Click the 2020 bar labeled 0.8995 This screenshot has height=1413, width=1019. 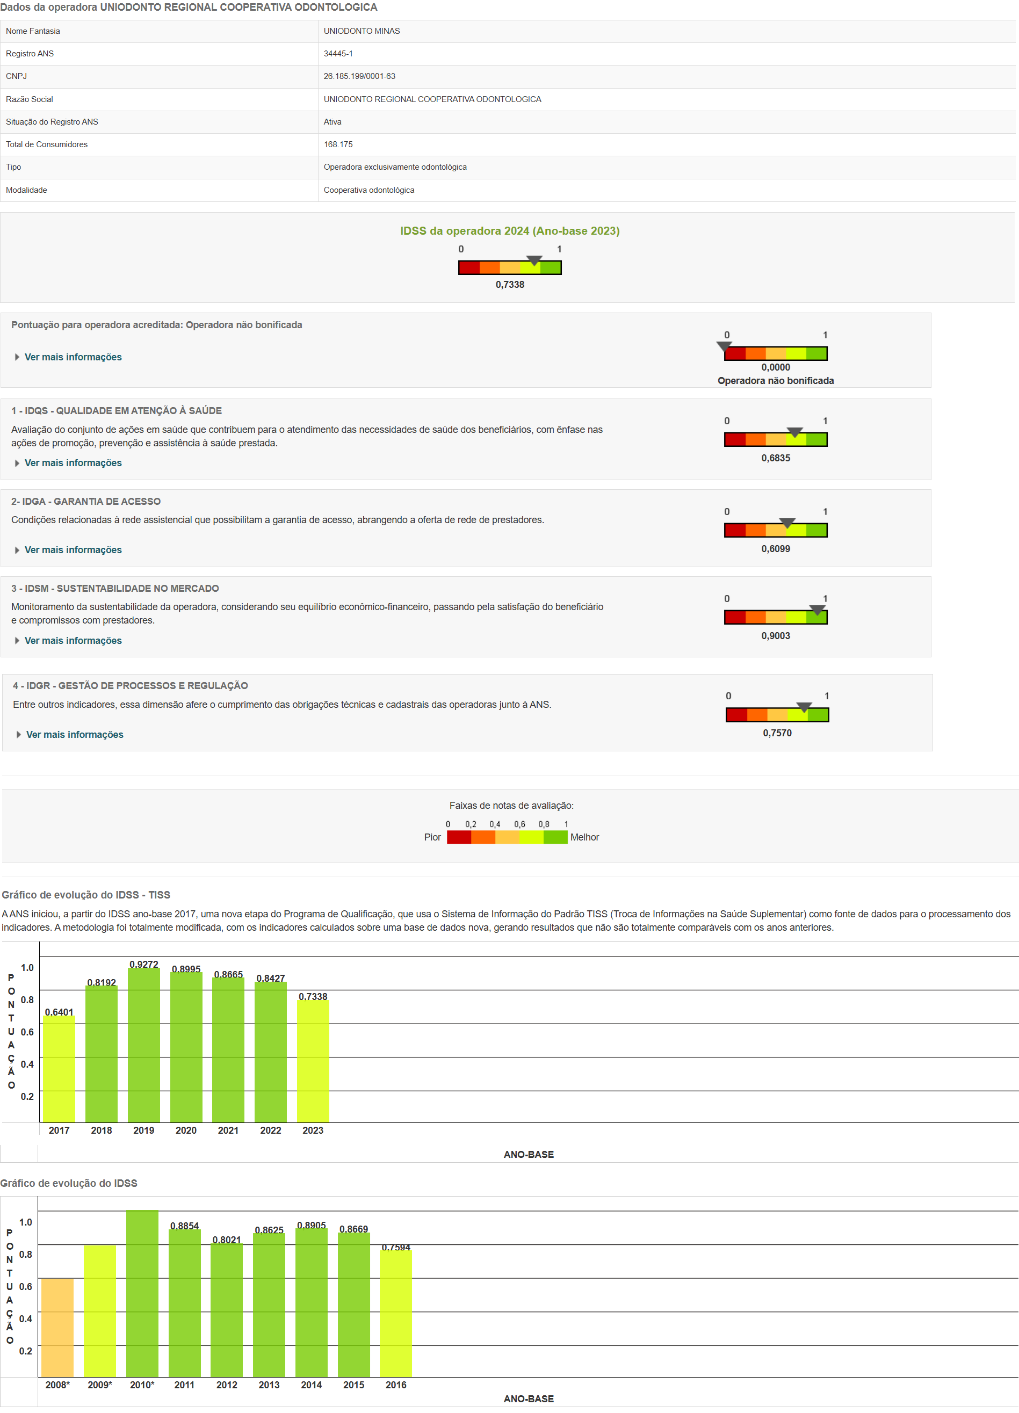pos(186,1047)
